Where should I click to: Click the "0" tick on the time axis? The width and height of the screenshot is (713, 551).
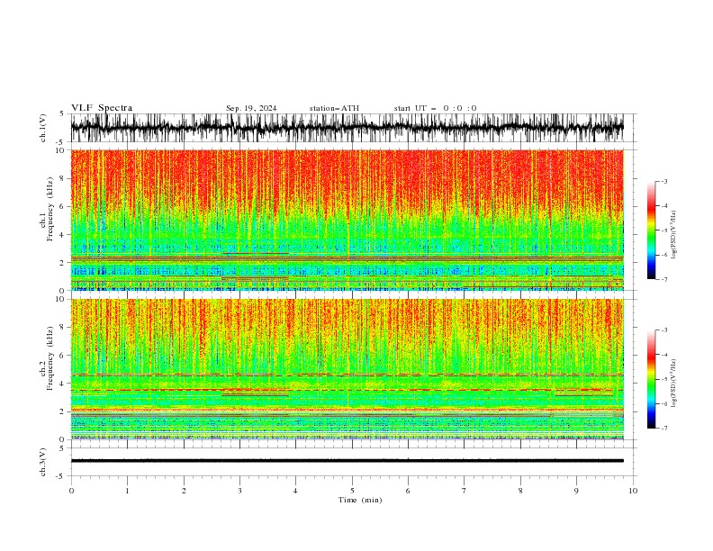click(x=71, y=491)
